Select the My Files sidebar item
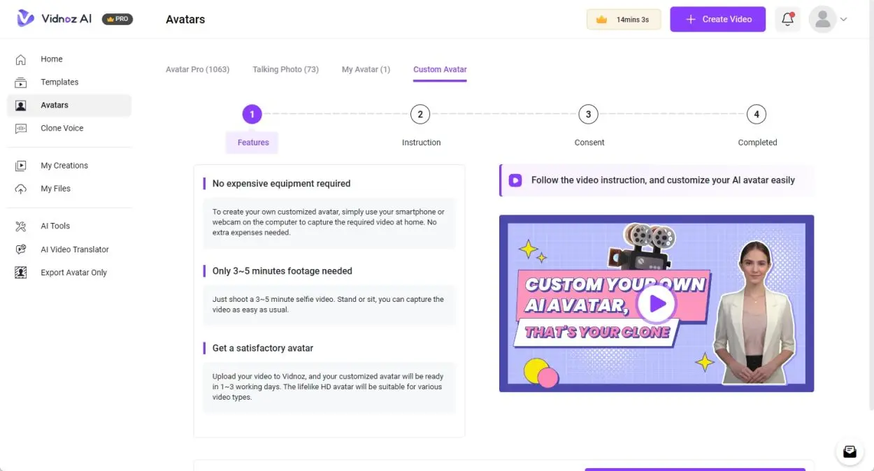 click(x=55, y=188)
